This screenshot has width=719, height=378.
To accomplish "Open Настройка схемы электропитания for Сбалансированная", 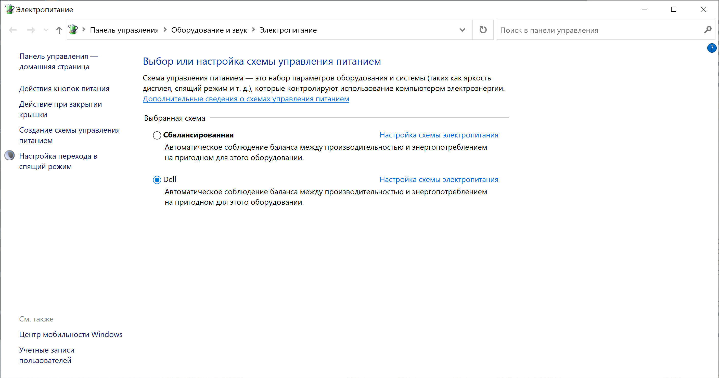I will pyautogui.click(x=439, y=135).
